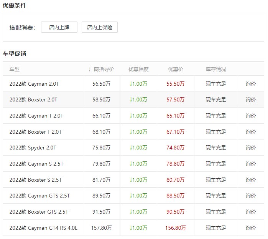The image size is (268, 239).
Task: Open model 2022款 Cayman GTS 2.5T
Action: 39,196
